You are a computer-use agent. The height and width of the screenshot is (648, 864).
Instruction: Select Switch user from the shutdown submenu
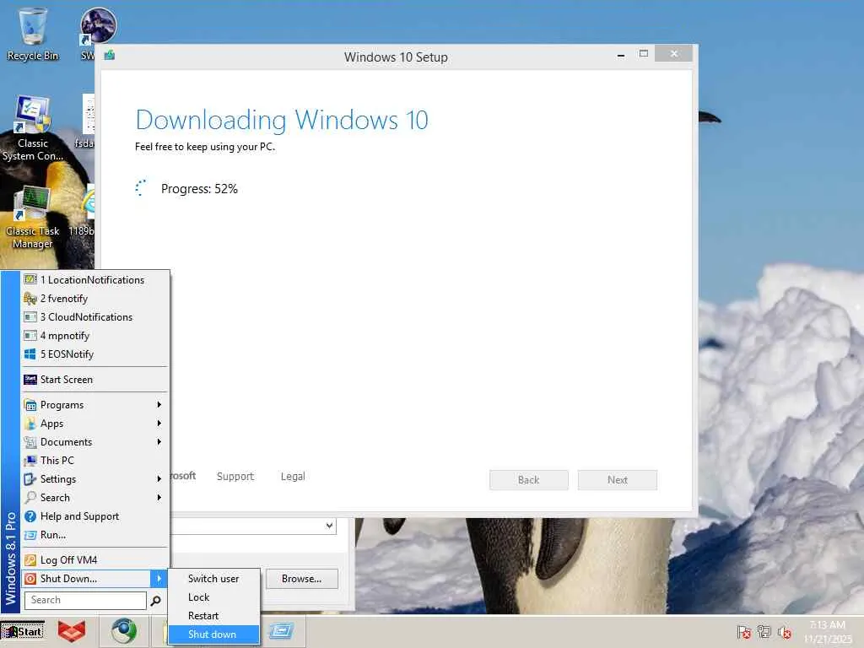[x=213, y=579]
